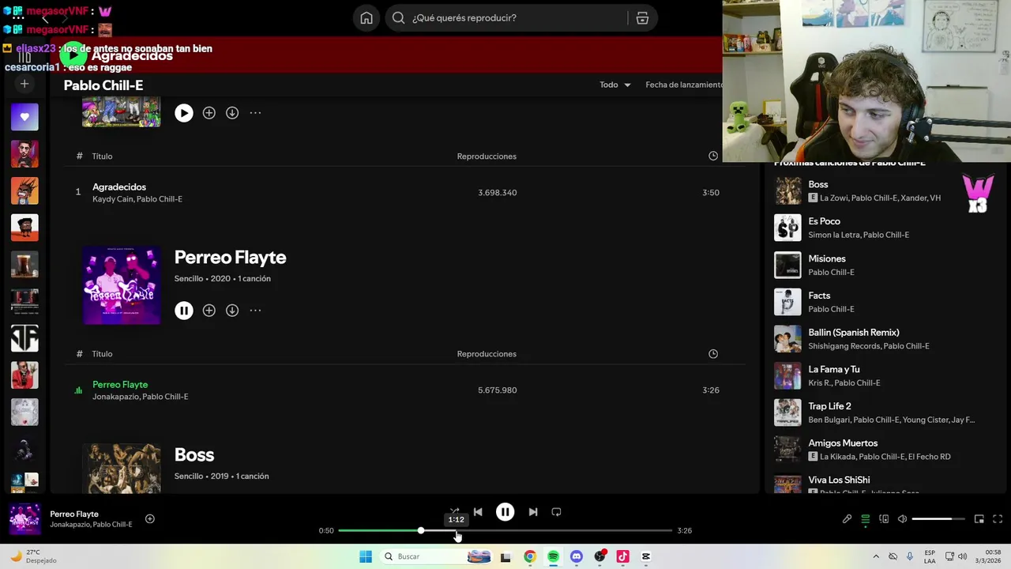The image size is (1011, 569).
Task: Sort by duration clock icon in Perreo Flayte table
Action: pyautogui.click(x=713, y=354)
